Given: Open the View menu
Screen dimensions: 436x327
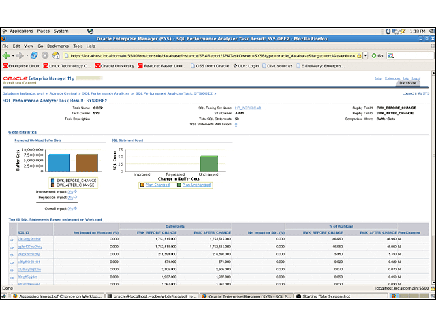Looking at the screenshot, I should (29, 46).
